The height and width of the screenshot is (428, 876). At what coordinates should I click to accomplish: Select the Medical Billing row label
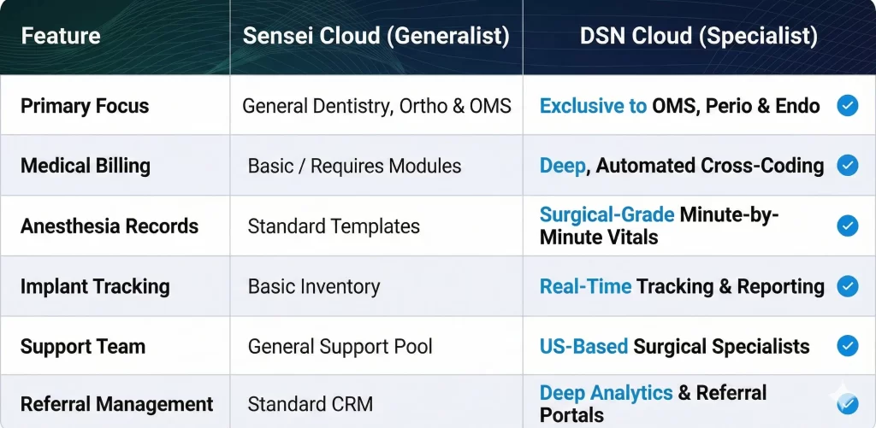point(86,166)
